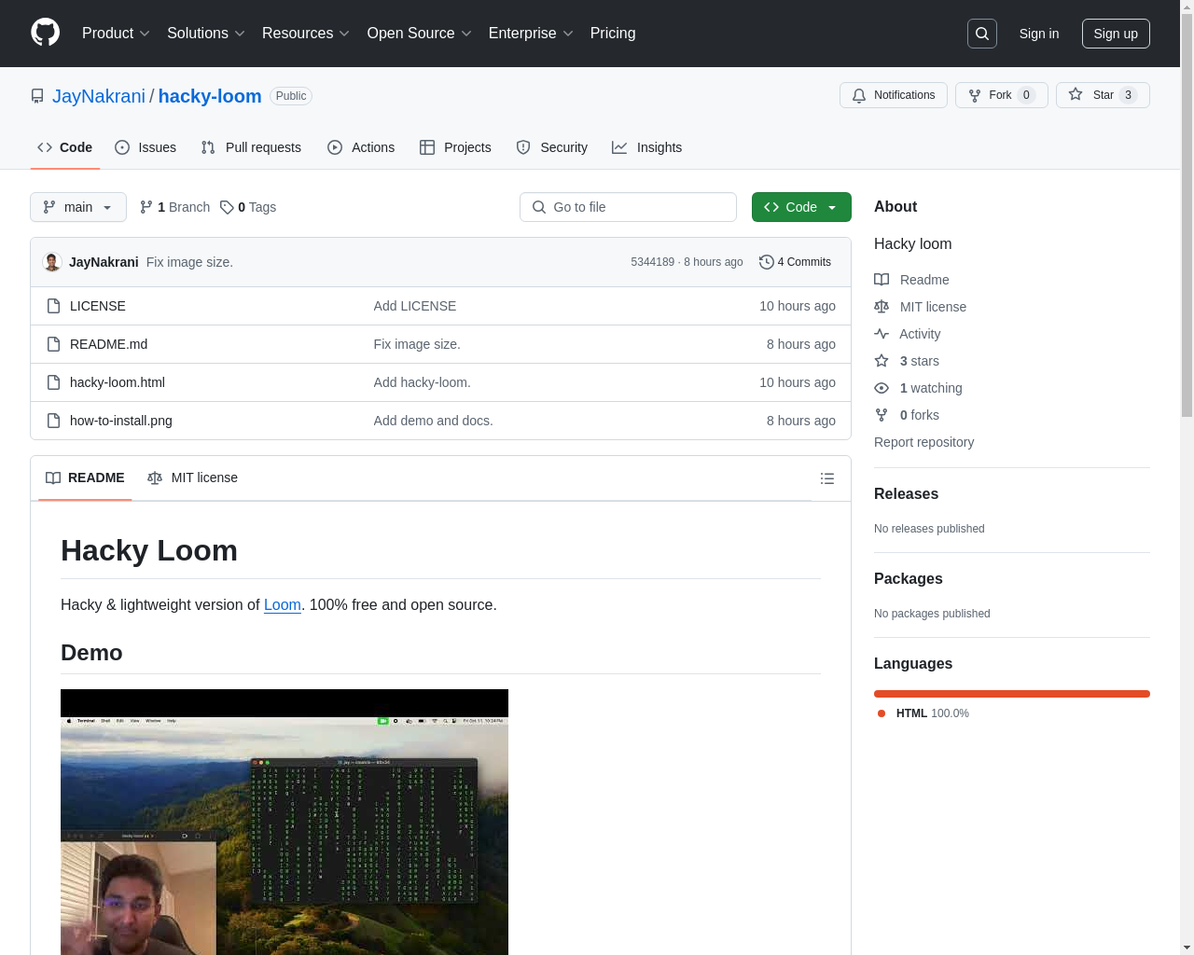The image size is (1194, 955).
Task: Open the 'Add LICENSE' commit message
Action: (x=415, y=306)
